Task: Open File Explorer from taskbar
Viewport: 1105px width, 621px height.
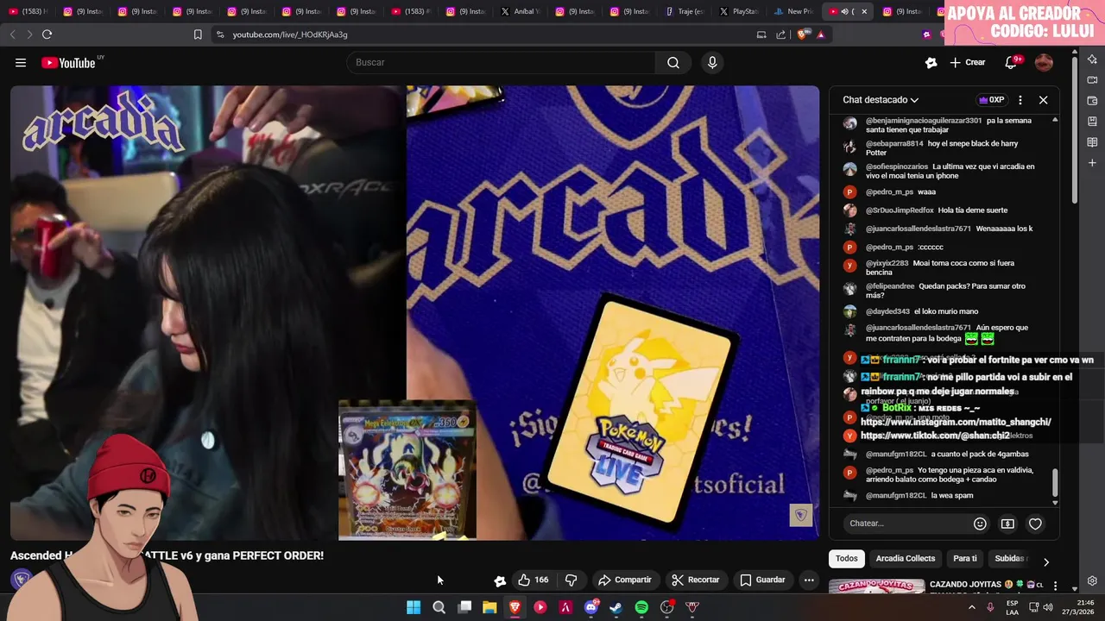Action: [489, 607]
